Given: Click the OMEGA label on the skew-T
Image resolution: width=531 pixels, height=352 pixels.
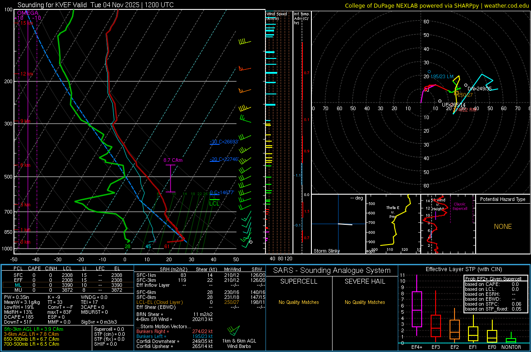Looking at the screenshot, I should tap(28, 13).
